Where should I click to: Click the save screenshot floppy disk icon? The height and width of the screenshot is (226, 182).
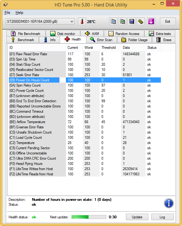(x=132, y=21)
